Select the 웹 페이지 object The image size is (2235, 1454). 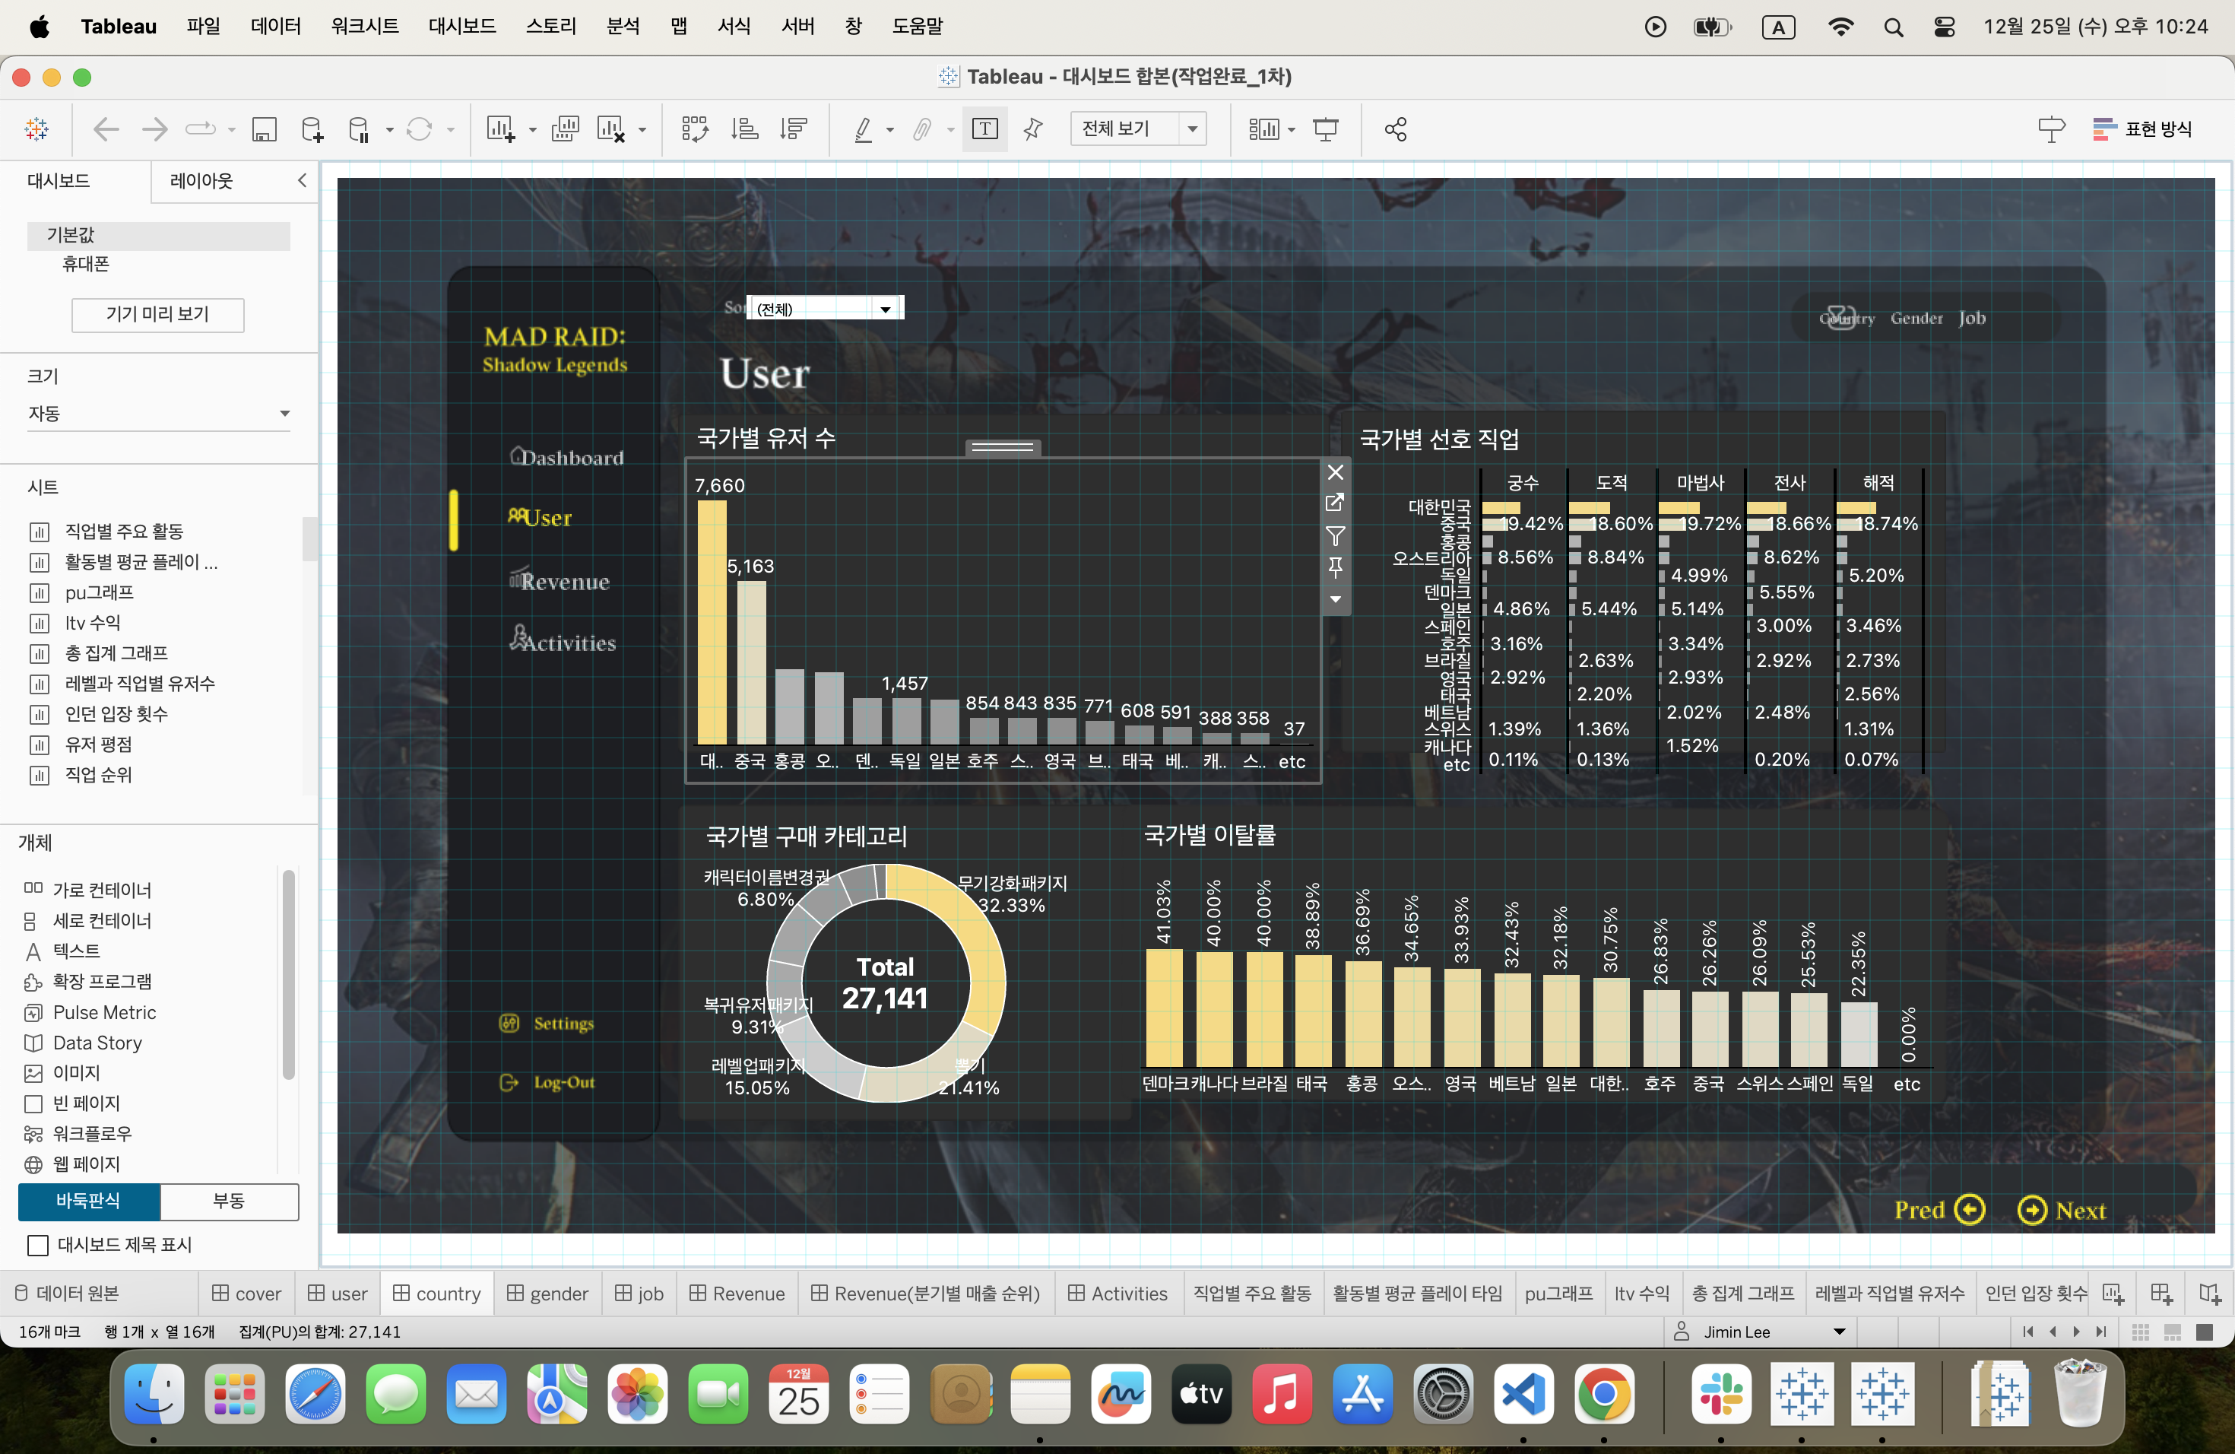click(x=87, y=1164)
